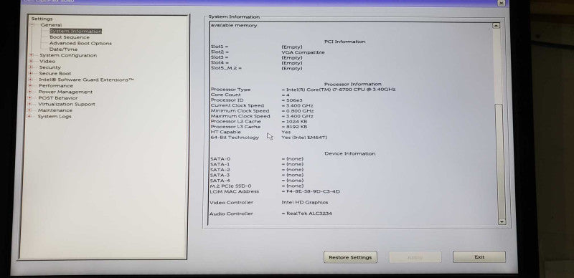Open Advanced Boot Options

click(x=80, y=43)
